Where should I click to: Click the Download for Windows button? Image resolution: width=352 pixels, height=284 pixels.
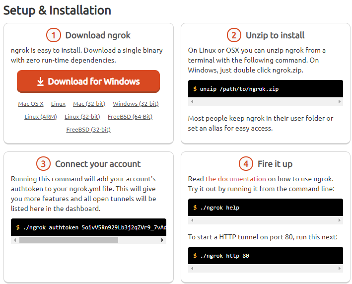(x=88, y=81)
